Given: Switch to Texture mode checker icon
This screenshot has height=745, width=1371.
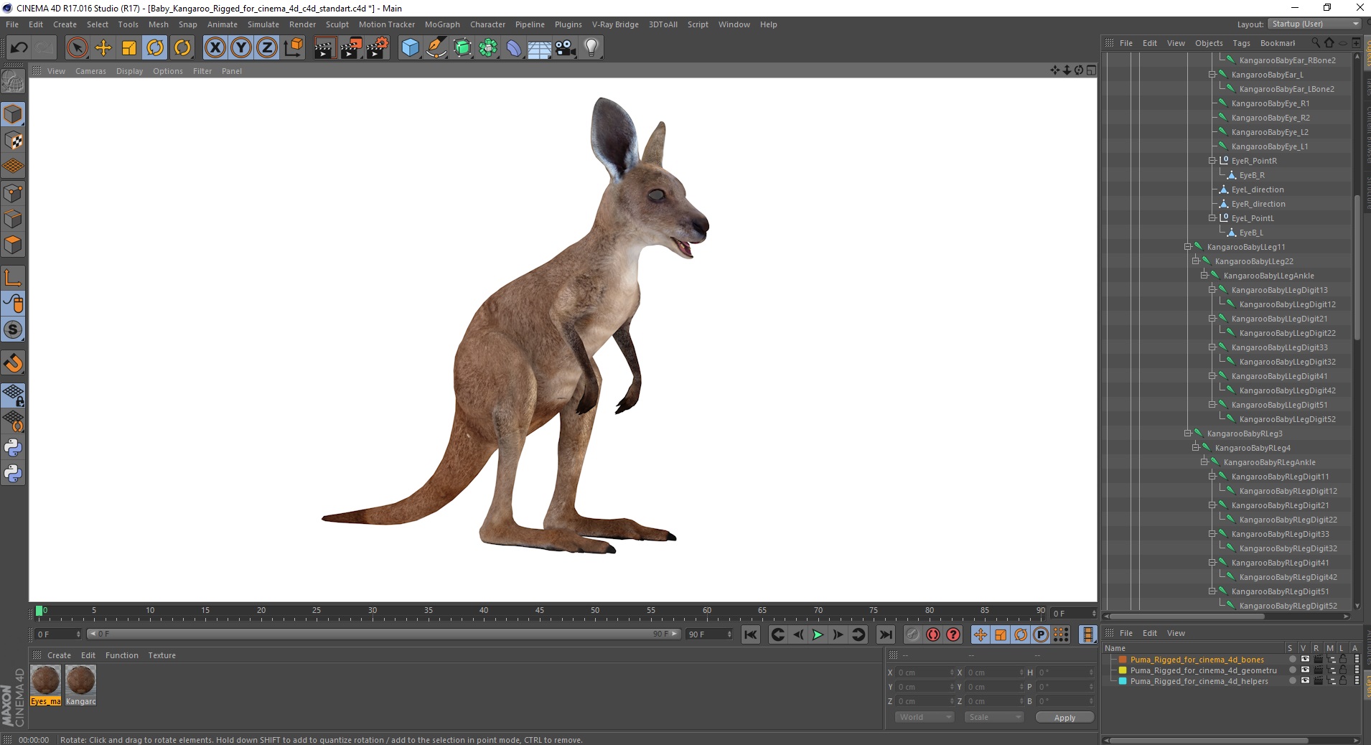Looking at the screenshot, I should point(13,141).
